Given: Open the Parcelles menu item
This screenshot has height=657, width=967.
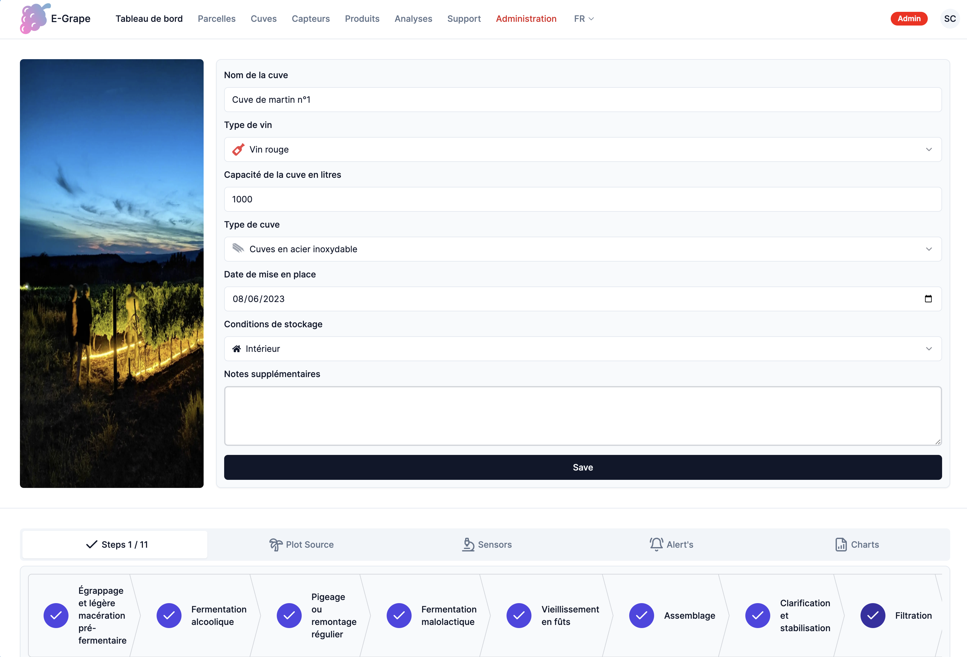Looking at the screenshot, I should (x=216, y=19).
